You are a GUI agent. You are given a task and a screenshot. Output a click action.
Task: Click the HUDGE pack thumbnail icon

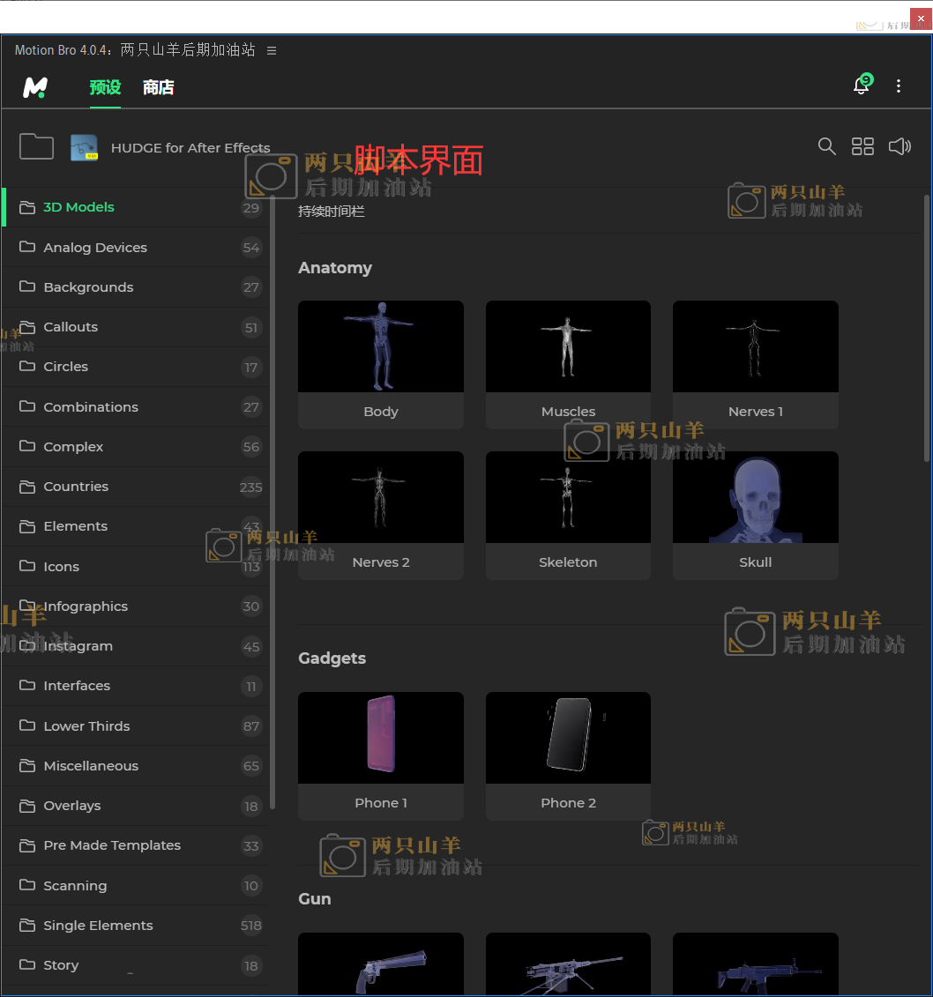coord(84,148)
